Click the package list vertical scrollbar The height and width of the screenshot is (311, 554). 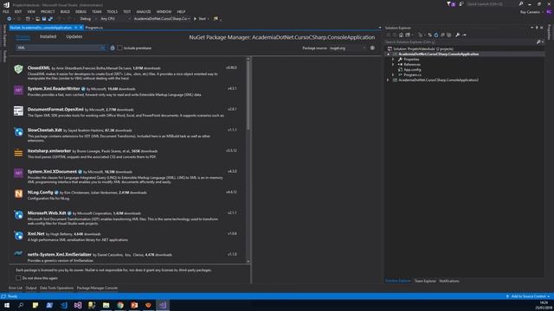(x=248, y=95)
